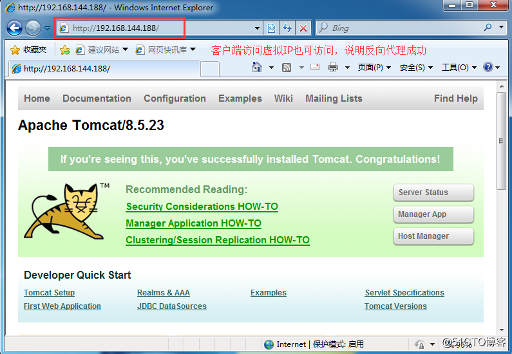Expand the address bar history dropdown
The image size is (512, 354).
[258, 28]
